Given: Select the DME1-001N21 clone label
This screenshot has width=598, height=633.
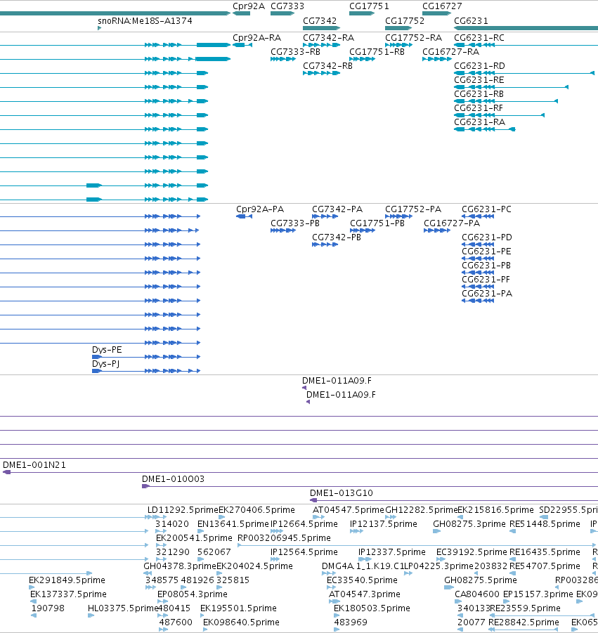Looking at the screenshot, I should (x=34, y=464).
